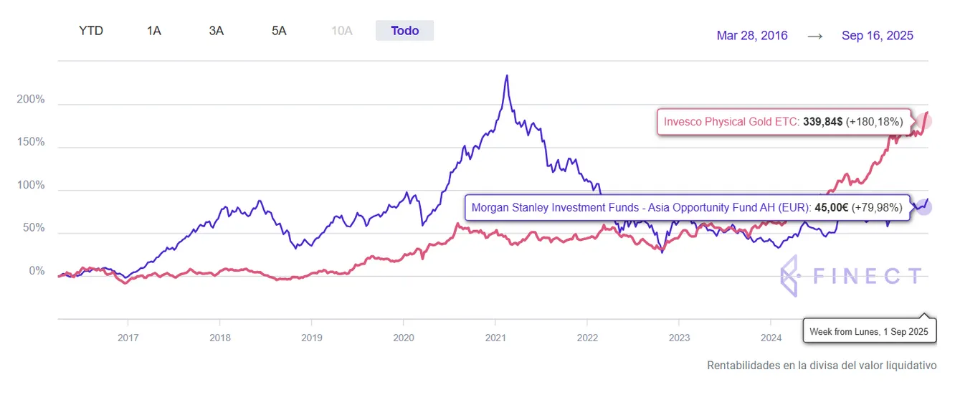The image size is (955, 400).
Task: Click the Finect logo watermark
Action: click(851, 275)
